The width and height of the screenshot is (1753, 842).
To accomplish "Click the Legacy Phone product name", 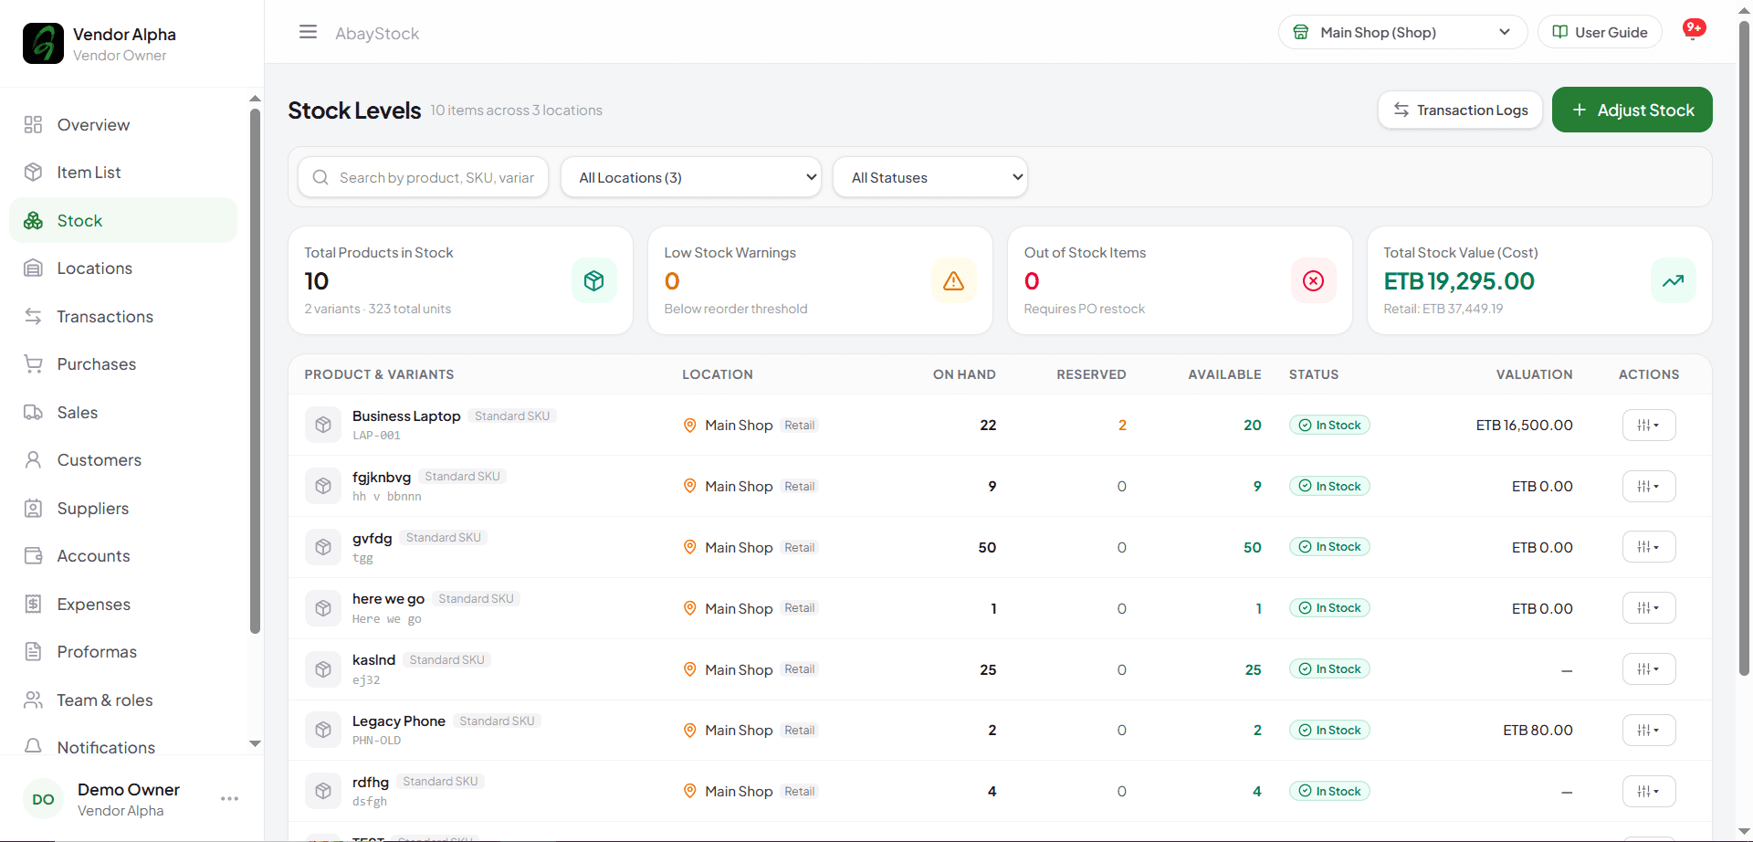I will coord(399,721).
